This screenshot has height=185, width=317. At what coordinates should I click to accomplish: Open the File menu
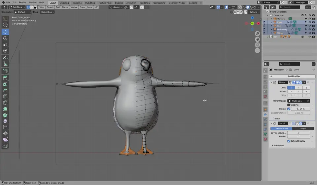click(x=8, y=2)
